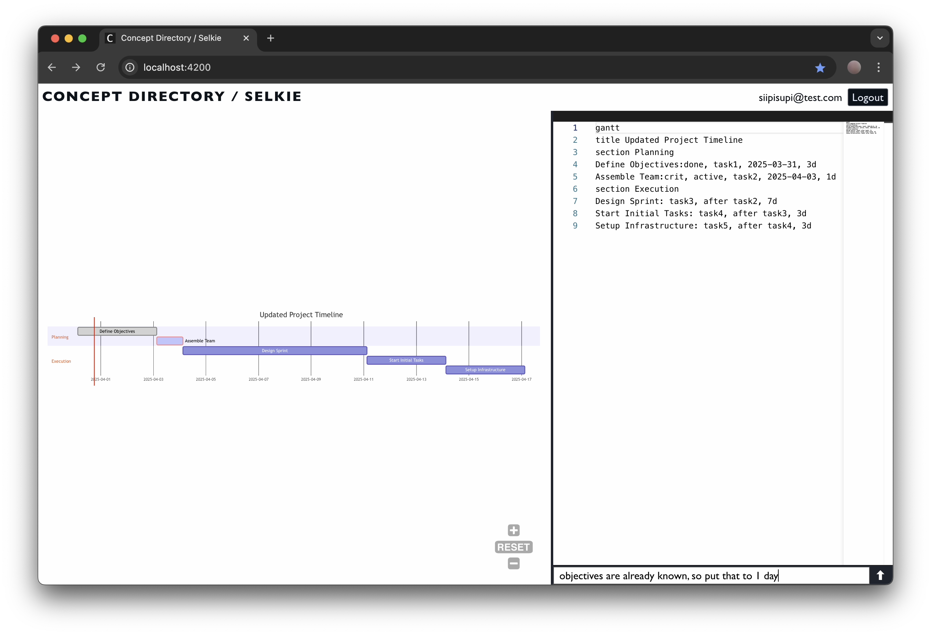This screenshot has height=635, width=931.
Task: Zoom in the diagram with the plus icon
Action: (x=513, y=530)
